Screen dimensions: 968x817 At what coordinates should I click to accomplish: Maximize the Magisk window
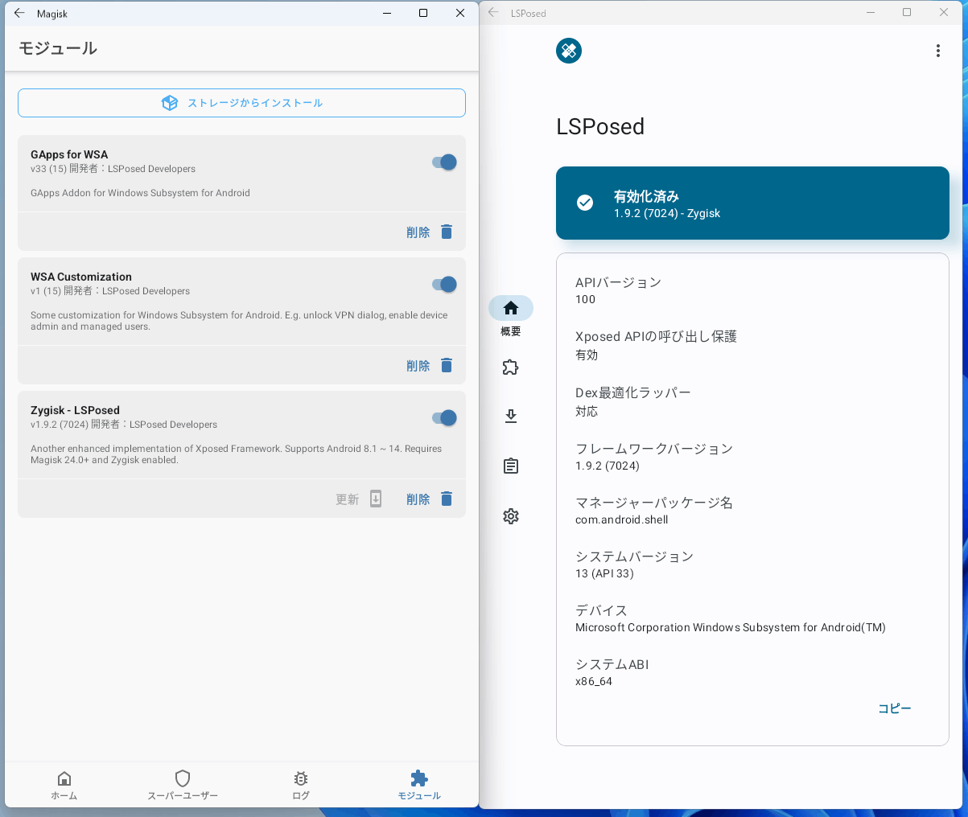click(423, 13)
